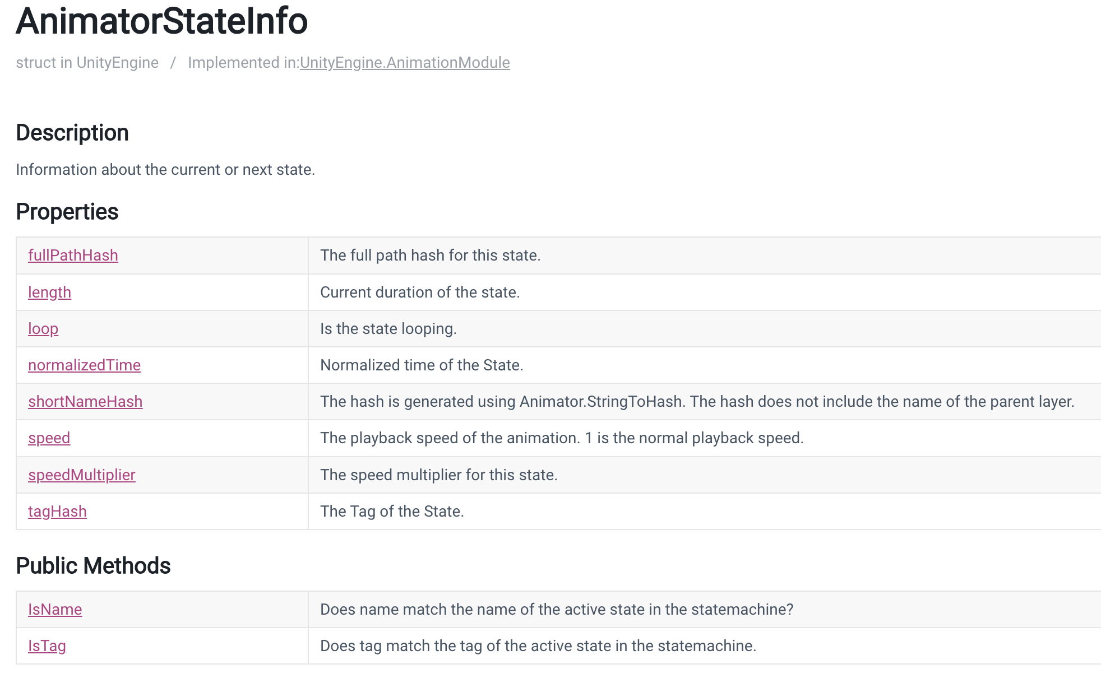
Task: Click the Public Methods section heading
Action: pos(93,566)
